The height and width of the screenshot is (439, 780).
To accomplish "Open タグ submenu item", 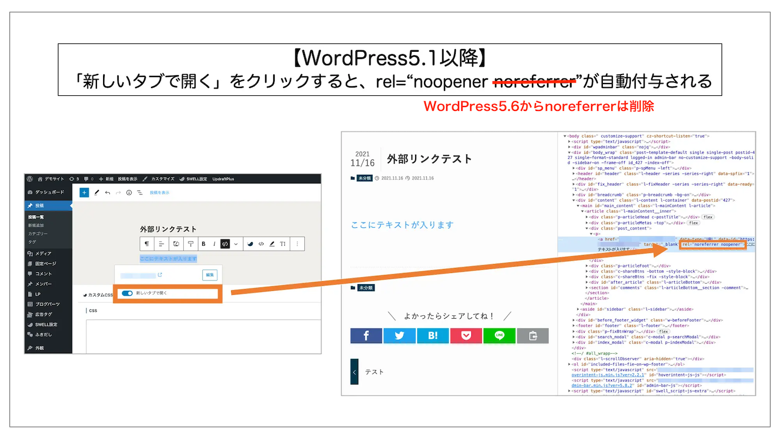I will (32, 242).
